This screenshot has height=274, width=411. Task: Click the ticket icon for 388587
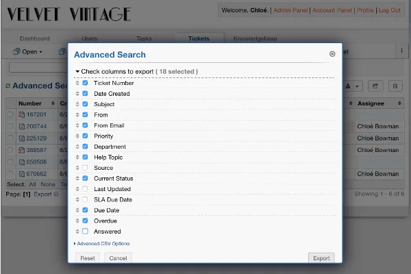click(x=21, y=150)
